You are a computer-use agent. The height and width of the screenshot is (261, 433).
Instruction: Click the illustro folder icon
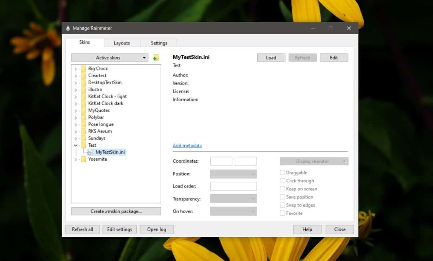pos(83,89)
